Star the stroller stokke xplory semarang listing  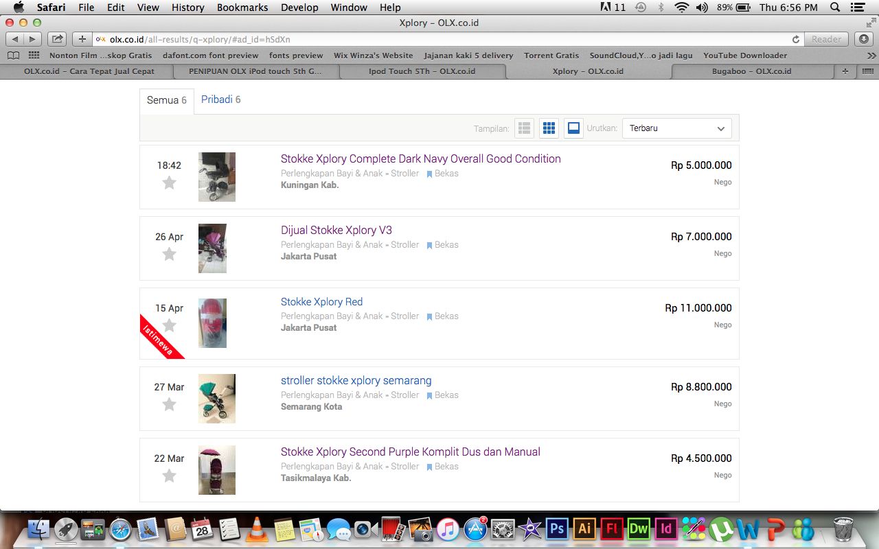pos(169,404)
